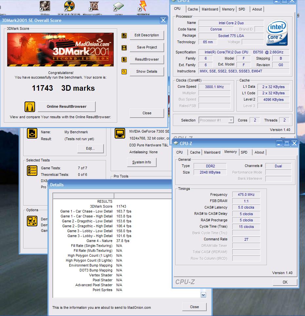Click the '11743 3D marks' score text

pyautogui.click(x=63, y=88)
